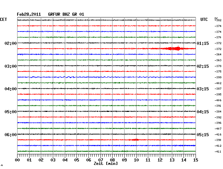
Task: Select minute label 14 on the time axis
Action: click(184, 160)
